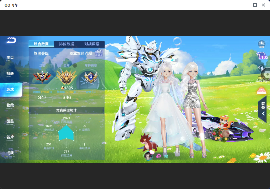Open the 成就 Achievement sidebar page

point(10,154)
